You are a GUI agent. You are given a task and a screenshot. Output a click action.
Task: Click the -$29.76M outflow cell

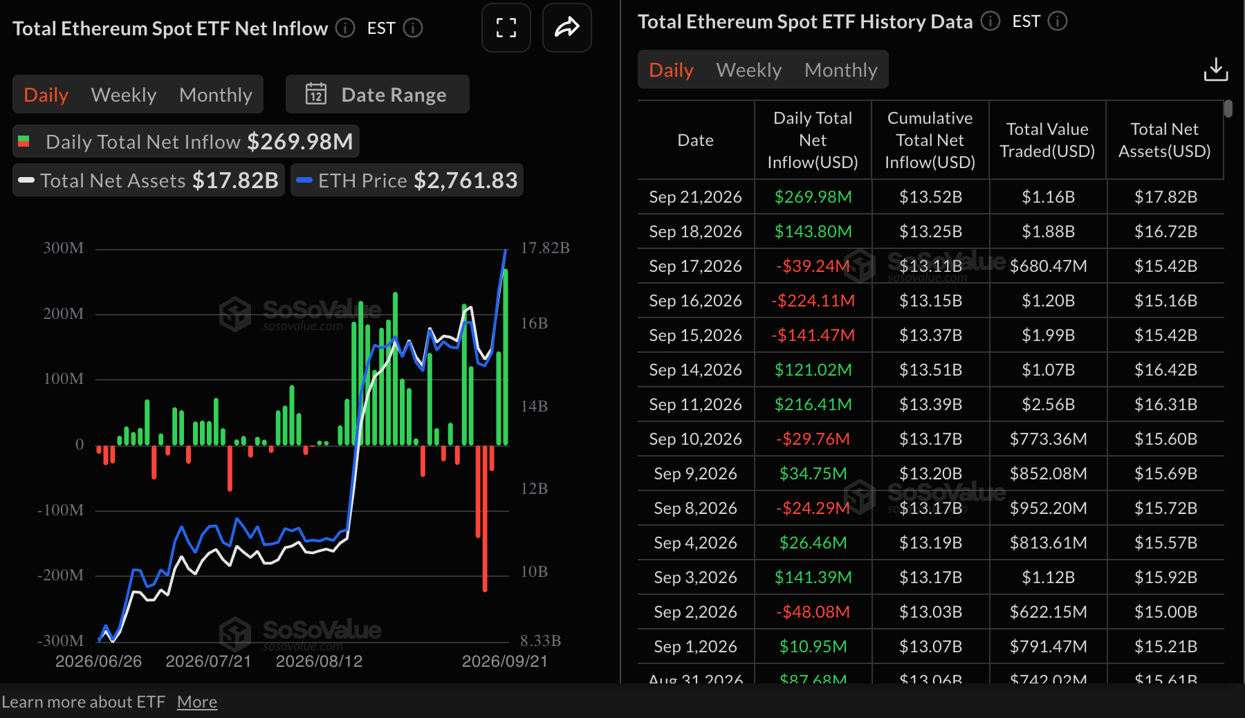tap(813, 439)
